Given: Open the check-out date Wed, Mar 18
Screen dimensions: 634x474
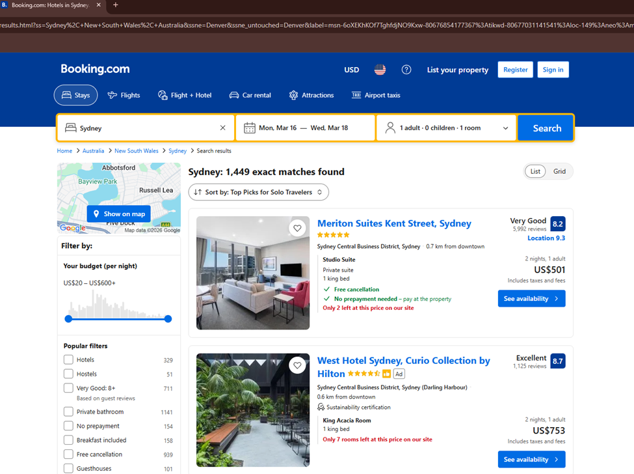Looking at the screenshot, I should pos(329,128).
